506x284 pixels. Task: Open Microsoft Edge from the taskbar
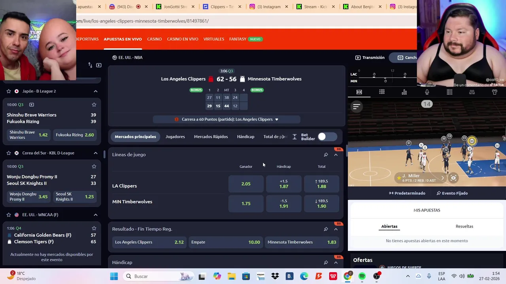304,276
